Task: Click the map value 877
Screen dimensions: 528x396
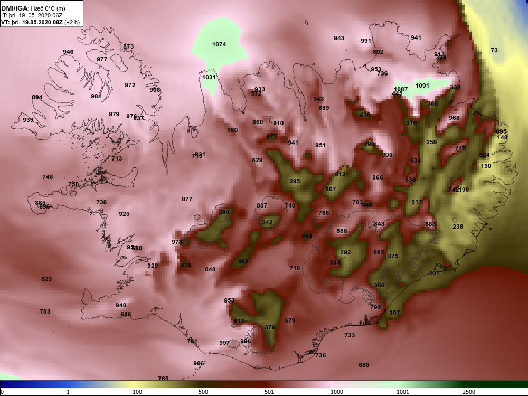Action: (187, 199)
